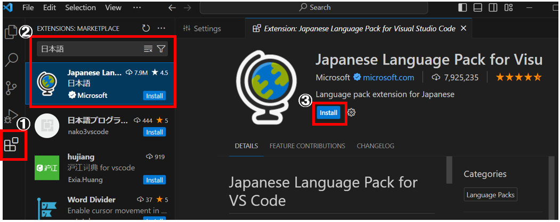The width and height of the screenshot is (560, 222).
Task: Select the Word Divider extension entry
Action: coord(100,207)
